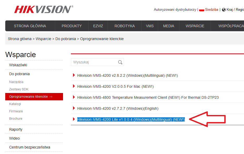
Task: Open Hikvision iVMS-4200 v2.8.2.2 Windows Multilingual download
Action: (127, 75)
